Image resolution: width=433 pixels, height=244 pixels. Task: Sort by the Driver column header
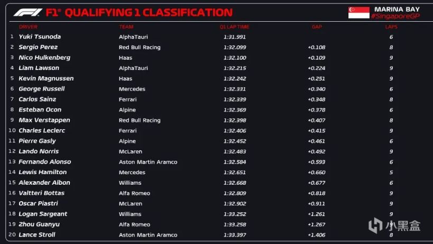pos(28,26)
